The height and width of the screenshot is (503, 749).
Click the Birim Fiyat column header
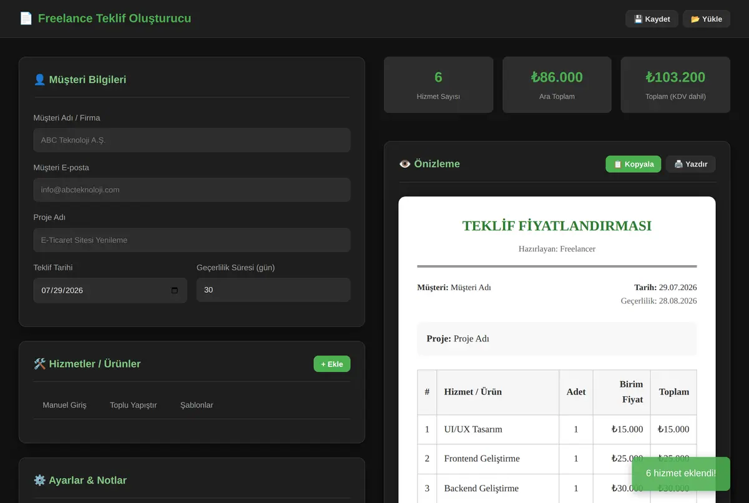[622, 392]
